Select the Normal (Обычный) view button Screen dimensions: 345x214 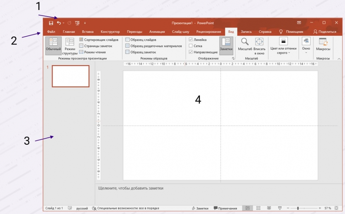[53, 45]
